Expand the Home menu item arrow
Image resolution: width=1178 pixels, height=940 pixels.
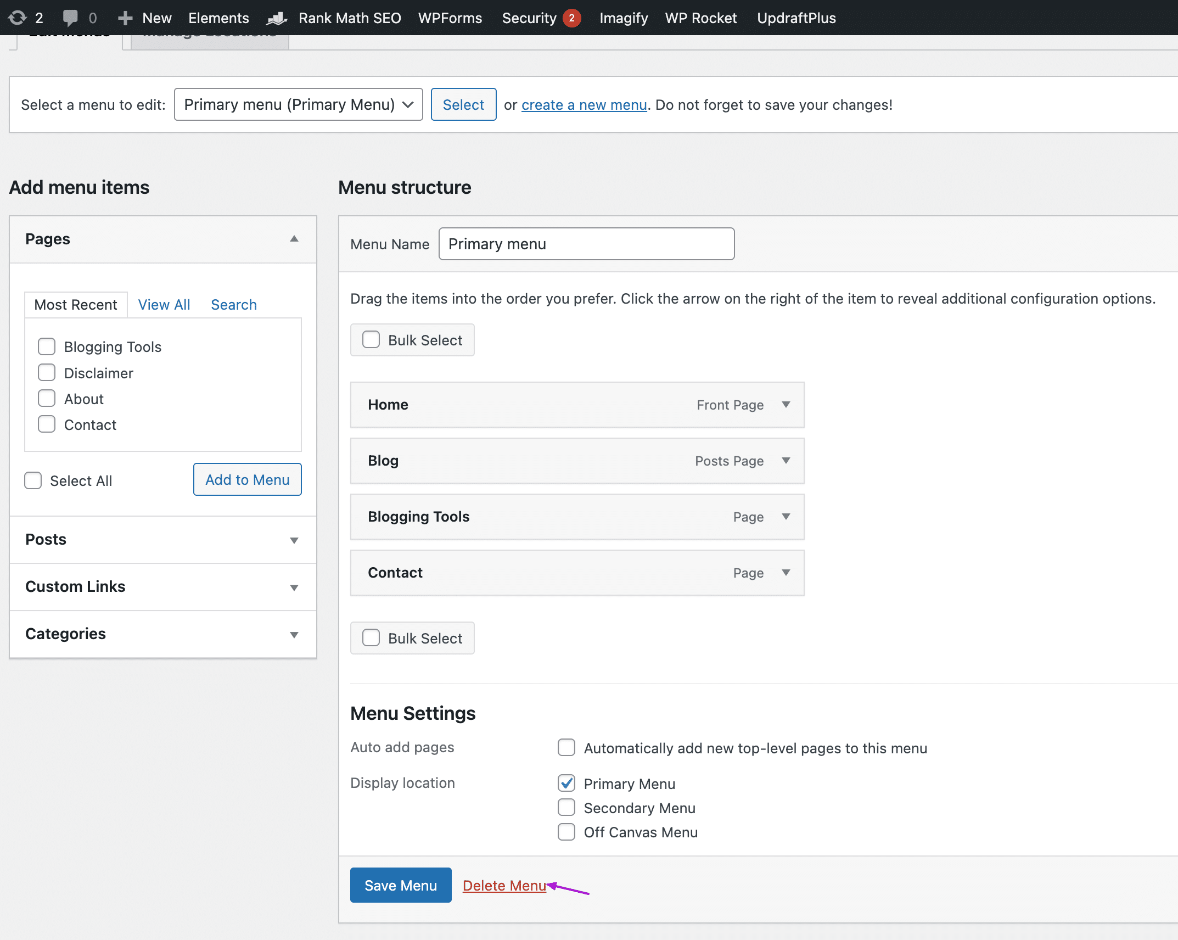click(x=786, y=405)
